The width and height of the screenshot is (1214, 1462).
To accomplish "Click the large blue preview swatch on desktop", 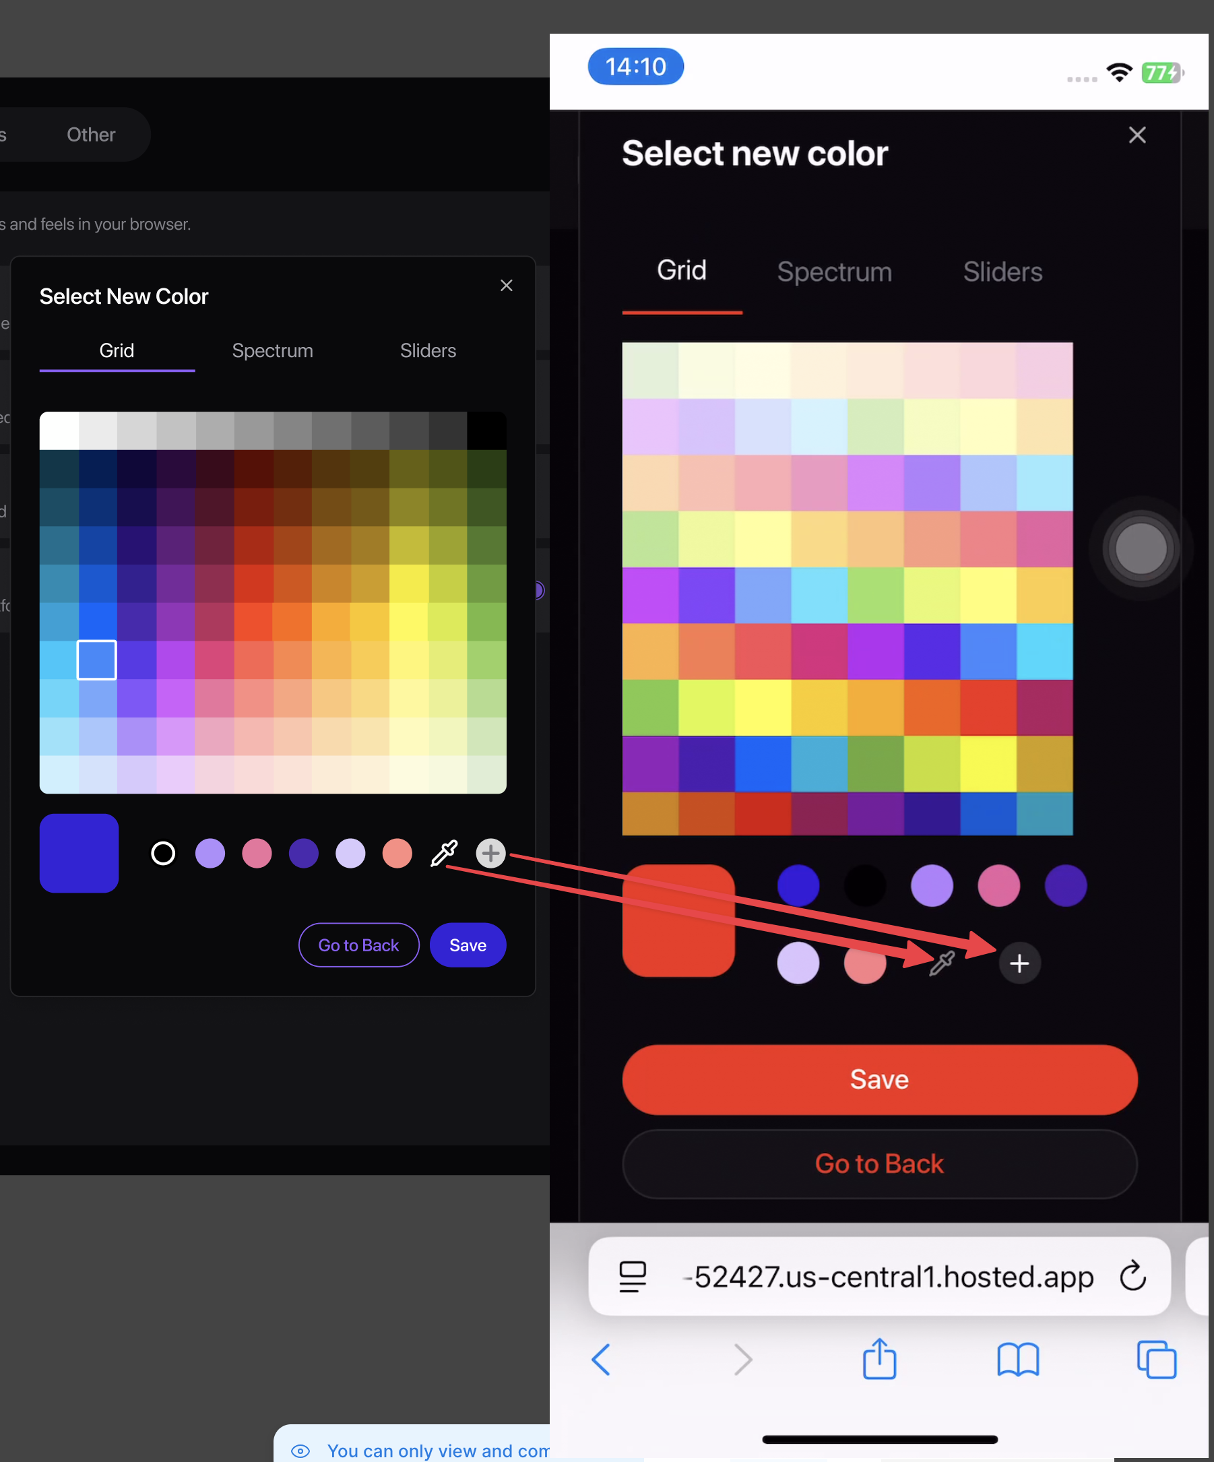I will point(79,853).
